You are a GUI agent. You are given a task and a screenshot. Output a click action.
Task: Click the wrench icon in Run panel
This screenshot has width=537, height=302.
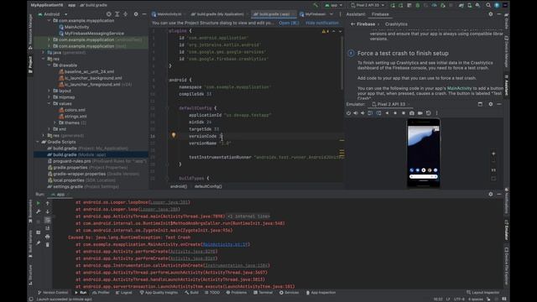coord(39,211)
